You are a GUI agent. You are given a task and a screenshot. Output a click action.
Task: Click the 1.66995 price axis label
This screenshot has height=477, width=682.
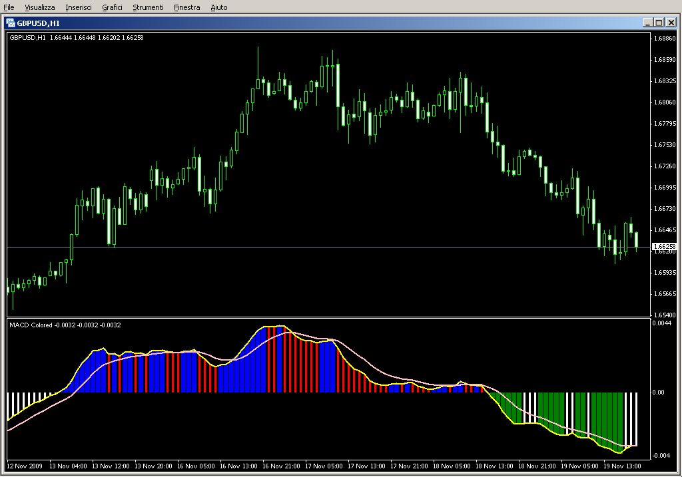[665, 187]
